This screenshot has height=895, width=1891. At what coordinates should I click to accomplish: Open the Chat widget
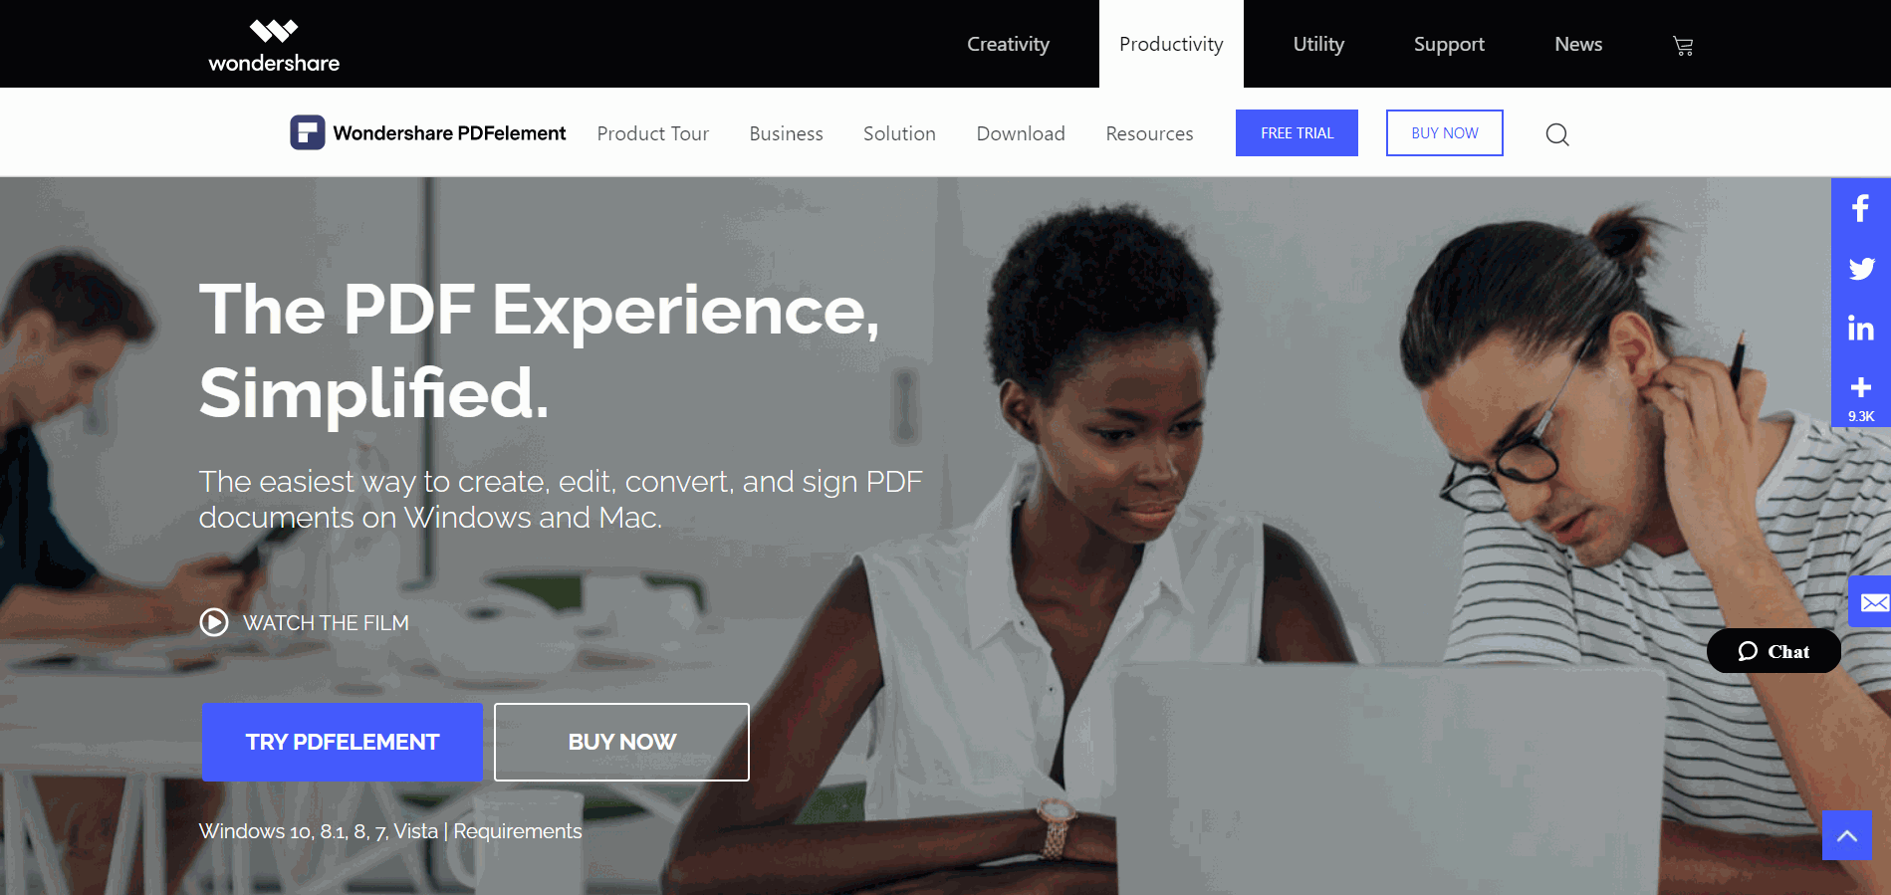[x=1773, y=651]
